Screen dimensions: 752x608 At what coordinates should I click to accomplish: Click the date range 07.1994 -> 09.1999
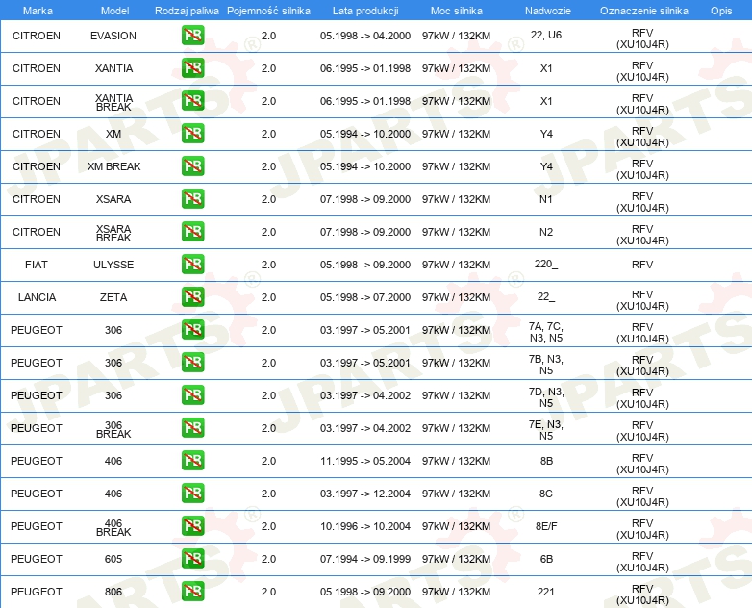pyautogui.click(x=365, y=559)
